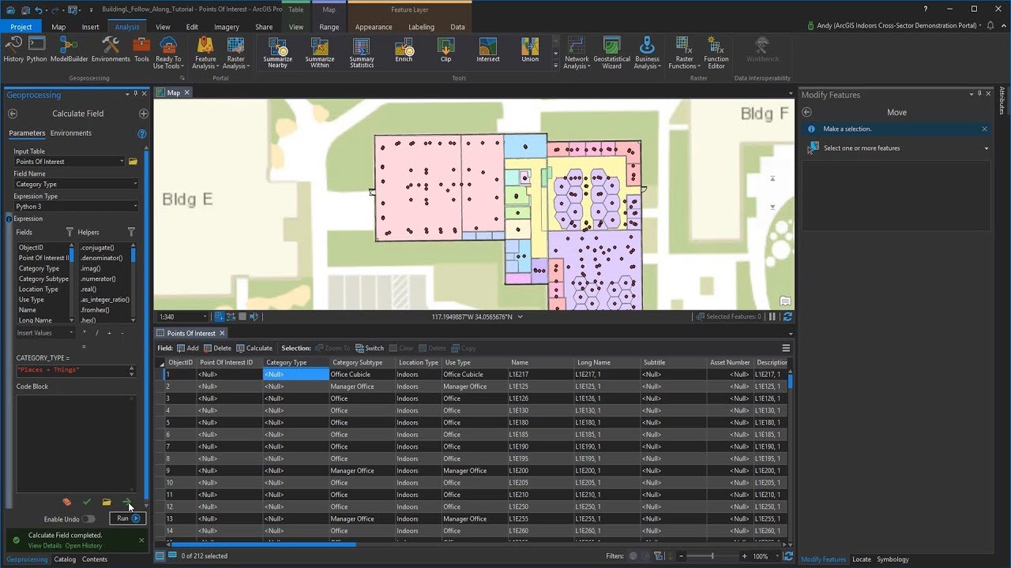Filter the Helpers list

pos(131,232)
